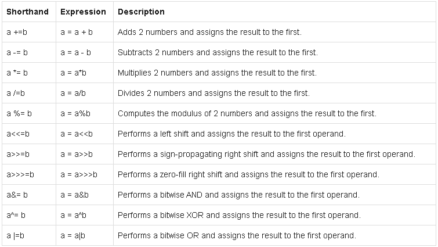Select the 'a>>>=b' shorthand cell
Image resolution: width=438 pixels, height=247 pixels.
[x=21, y=174]
